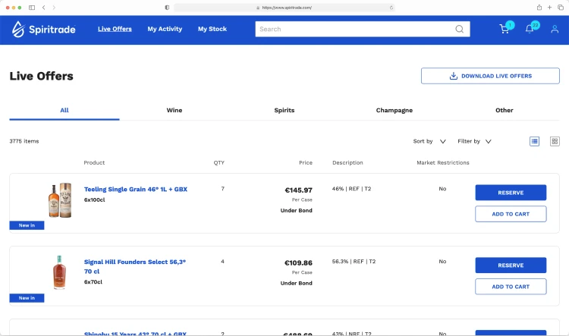
Task: Toggle the browser sidebar icon
Action: (32, 7)
